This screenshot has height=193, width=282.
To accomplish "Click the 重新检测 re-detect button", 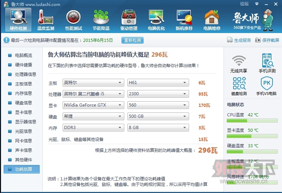I will point(132,40).
